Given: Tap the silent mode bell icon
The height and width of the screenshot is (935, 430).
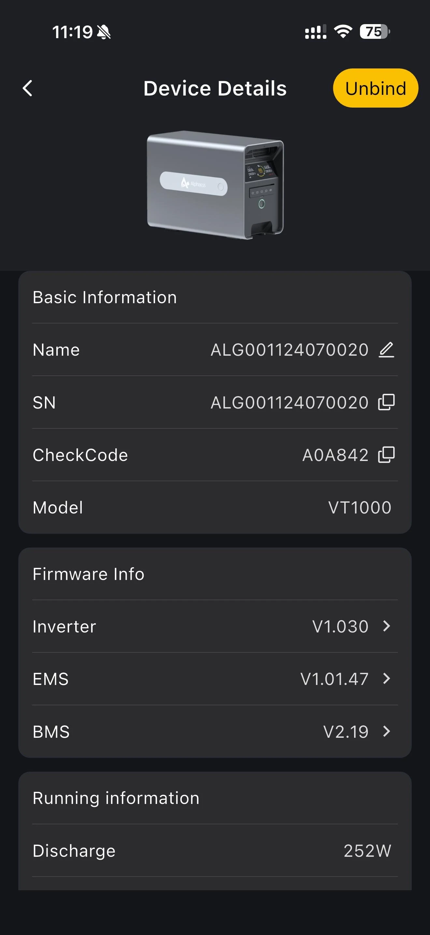Looking at the screenshot, I should (x=104, y=32).
